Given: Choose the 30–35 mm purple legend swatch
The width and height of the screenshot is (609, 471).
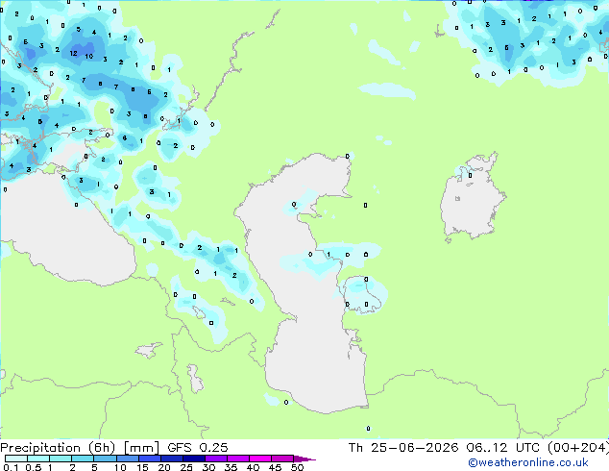Looking at the screenshot, I should [x=215, y=459].
